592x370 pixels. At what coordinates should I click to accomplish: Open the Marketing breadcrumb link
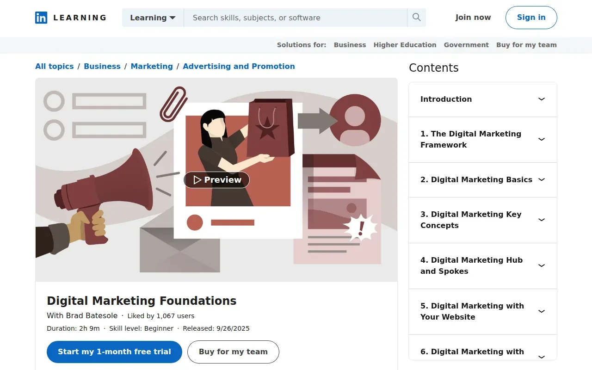[x=152, y=66]
